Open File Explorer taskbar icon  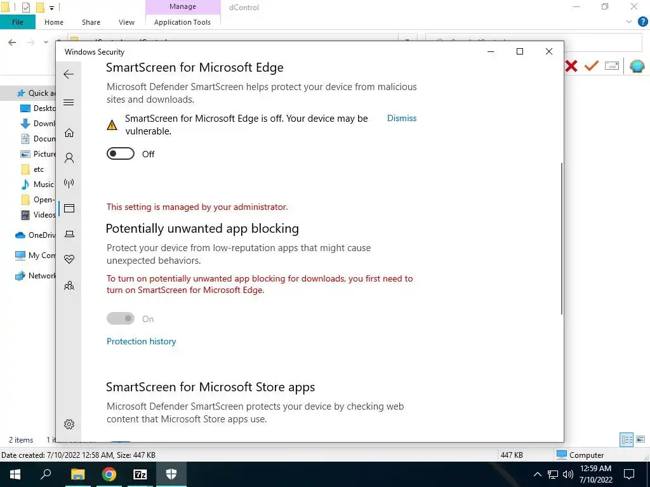pyautogui.click(x=77, y=474)
